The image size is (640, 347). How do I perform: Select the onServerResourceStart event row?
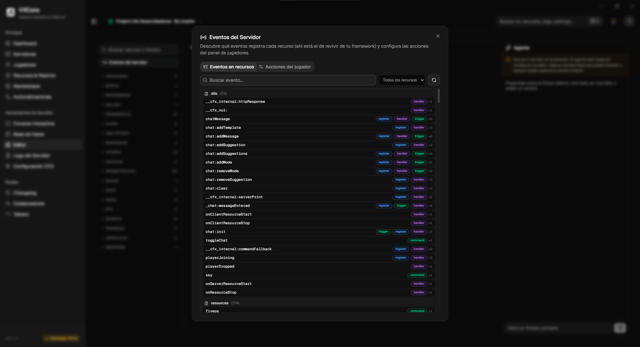point(319,284)
